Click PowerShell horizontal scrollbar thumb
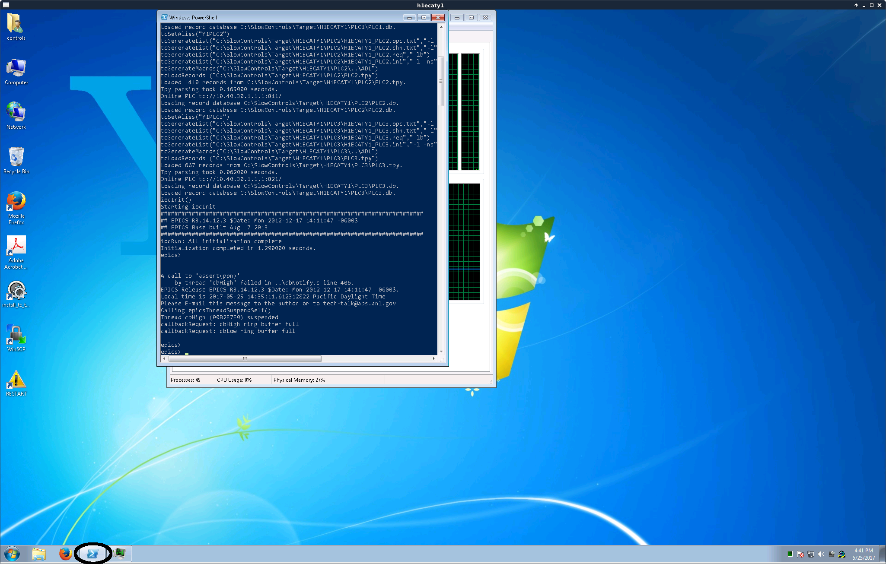 point(245,358)
